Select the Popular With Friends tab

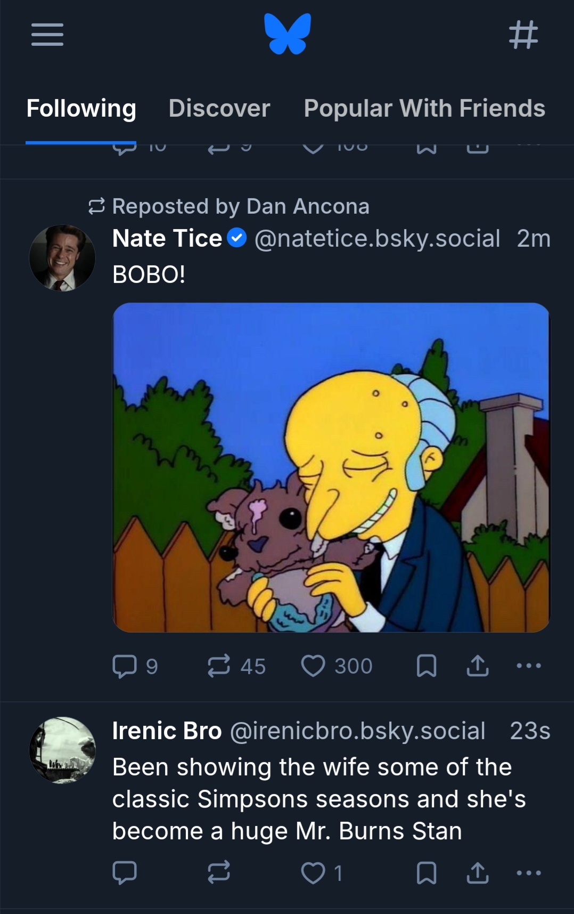coord(424,108)
